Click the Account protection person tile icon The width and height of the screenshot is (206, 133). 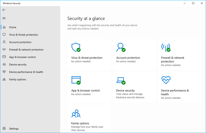pos(120,47)
